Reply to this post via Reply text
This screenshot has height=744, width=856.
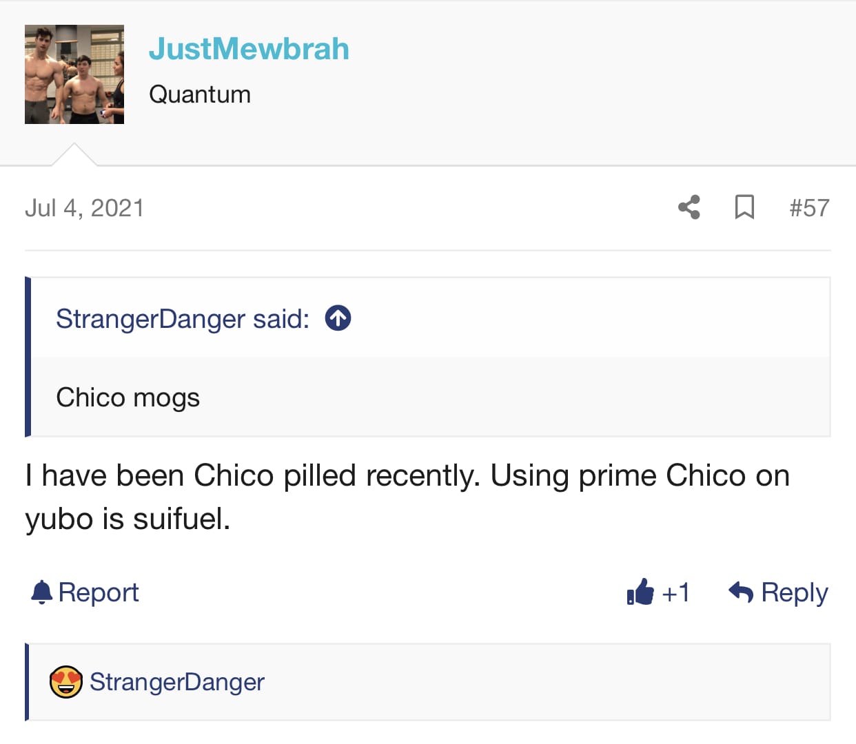pos(795,592)
